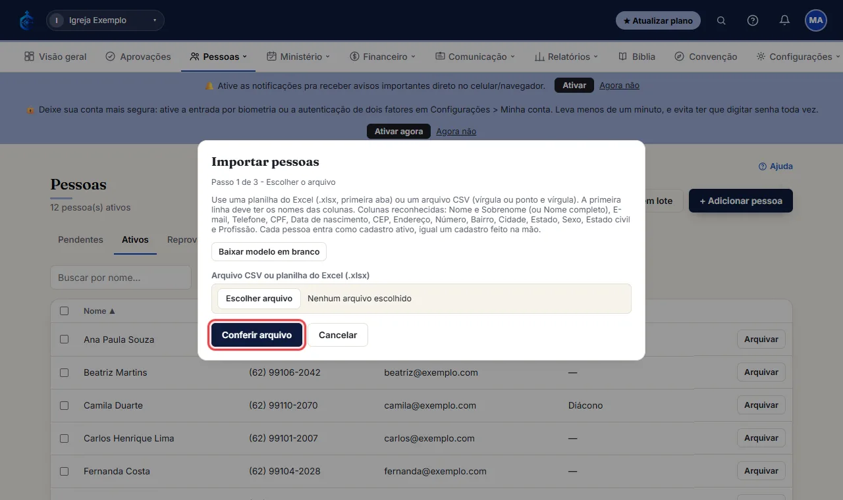Open the Aprovações menu item
Viewport: 843px width, 500px height.
pyautogui.click(x=138, y=57)
